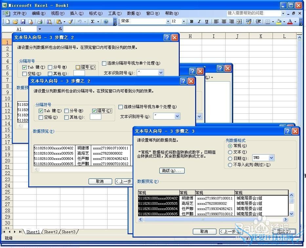Select the 文本 column data format radio button
Screen dimensions: 306x248
click(x=230, y=152)
